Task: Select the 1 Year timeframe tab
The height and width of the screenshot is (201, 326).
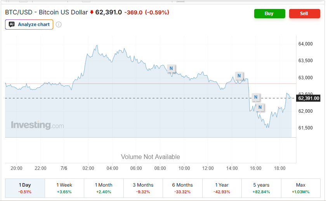Action: pos(222,188)
